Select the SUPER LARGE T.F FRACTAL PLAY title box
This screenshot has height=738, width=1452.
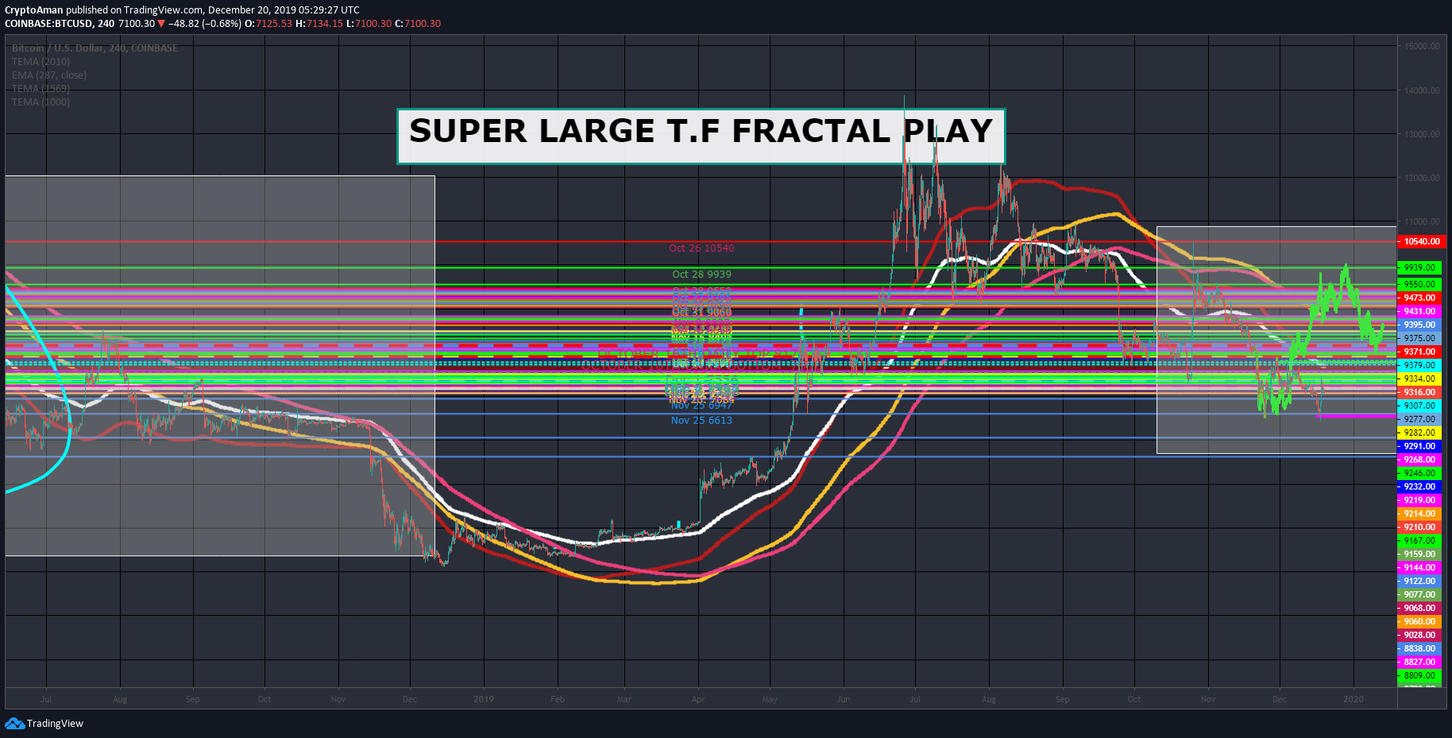701,136
